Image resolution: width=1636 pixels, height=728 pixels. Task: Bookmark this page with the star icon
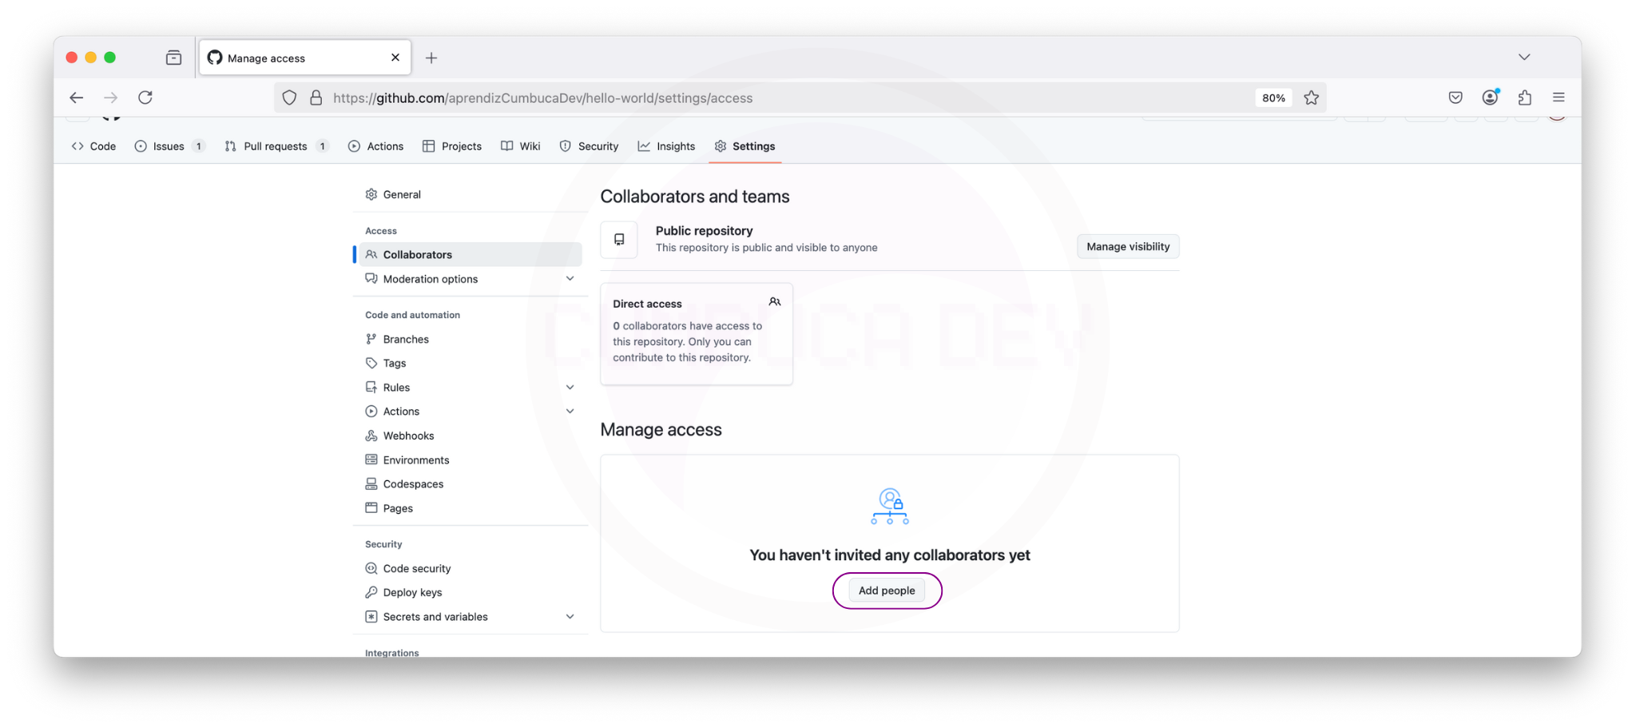coord(1311,97)
